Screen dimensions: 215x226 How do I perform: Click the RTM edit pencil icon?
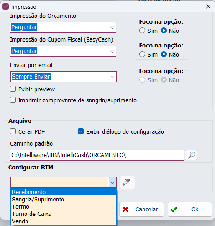coord(128,182)
